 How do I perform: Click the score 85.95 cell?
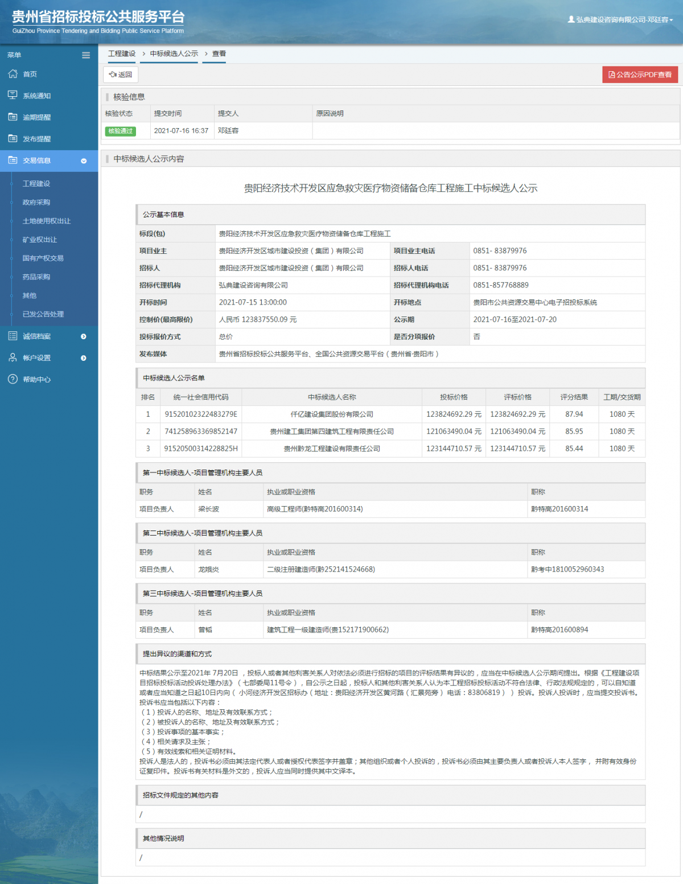tap(574, 431)
